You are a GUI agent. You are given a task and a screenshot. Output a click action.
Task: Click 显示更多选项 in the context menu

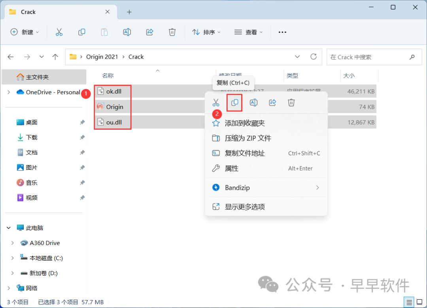(244, 206)
